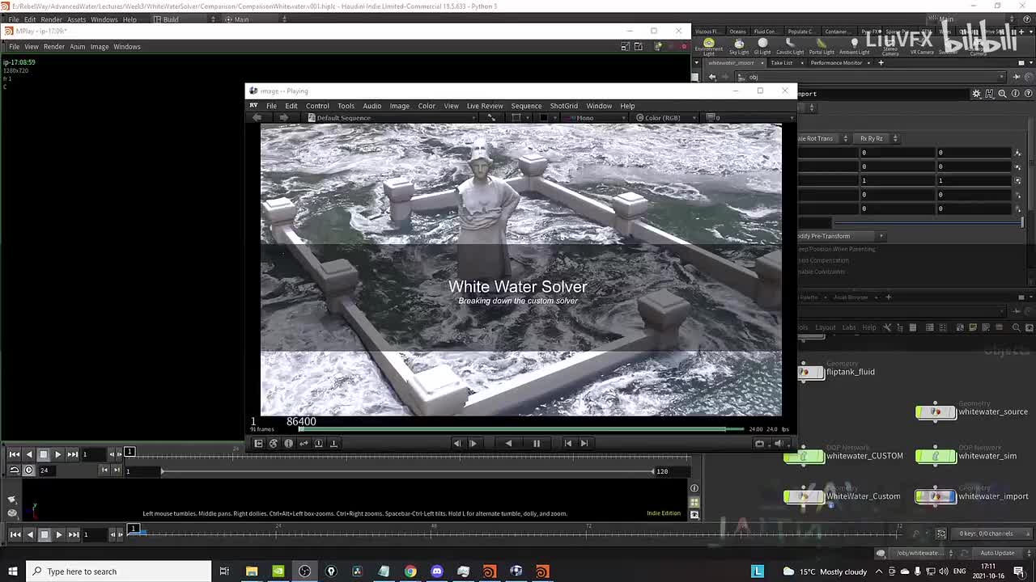Open the RV Live Review menu

coord(485,106)
